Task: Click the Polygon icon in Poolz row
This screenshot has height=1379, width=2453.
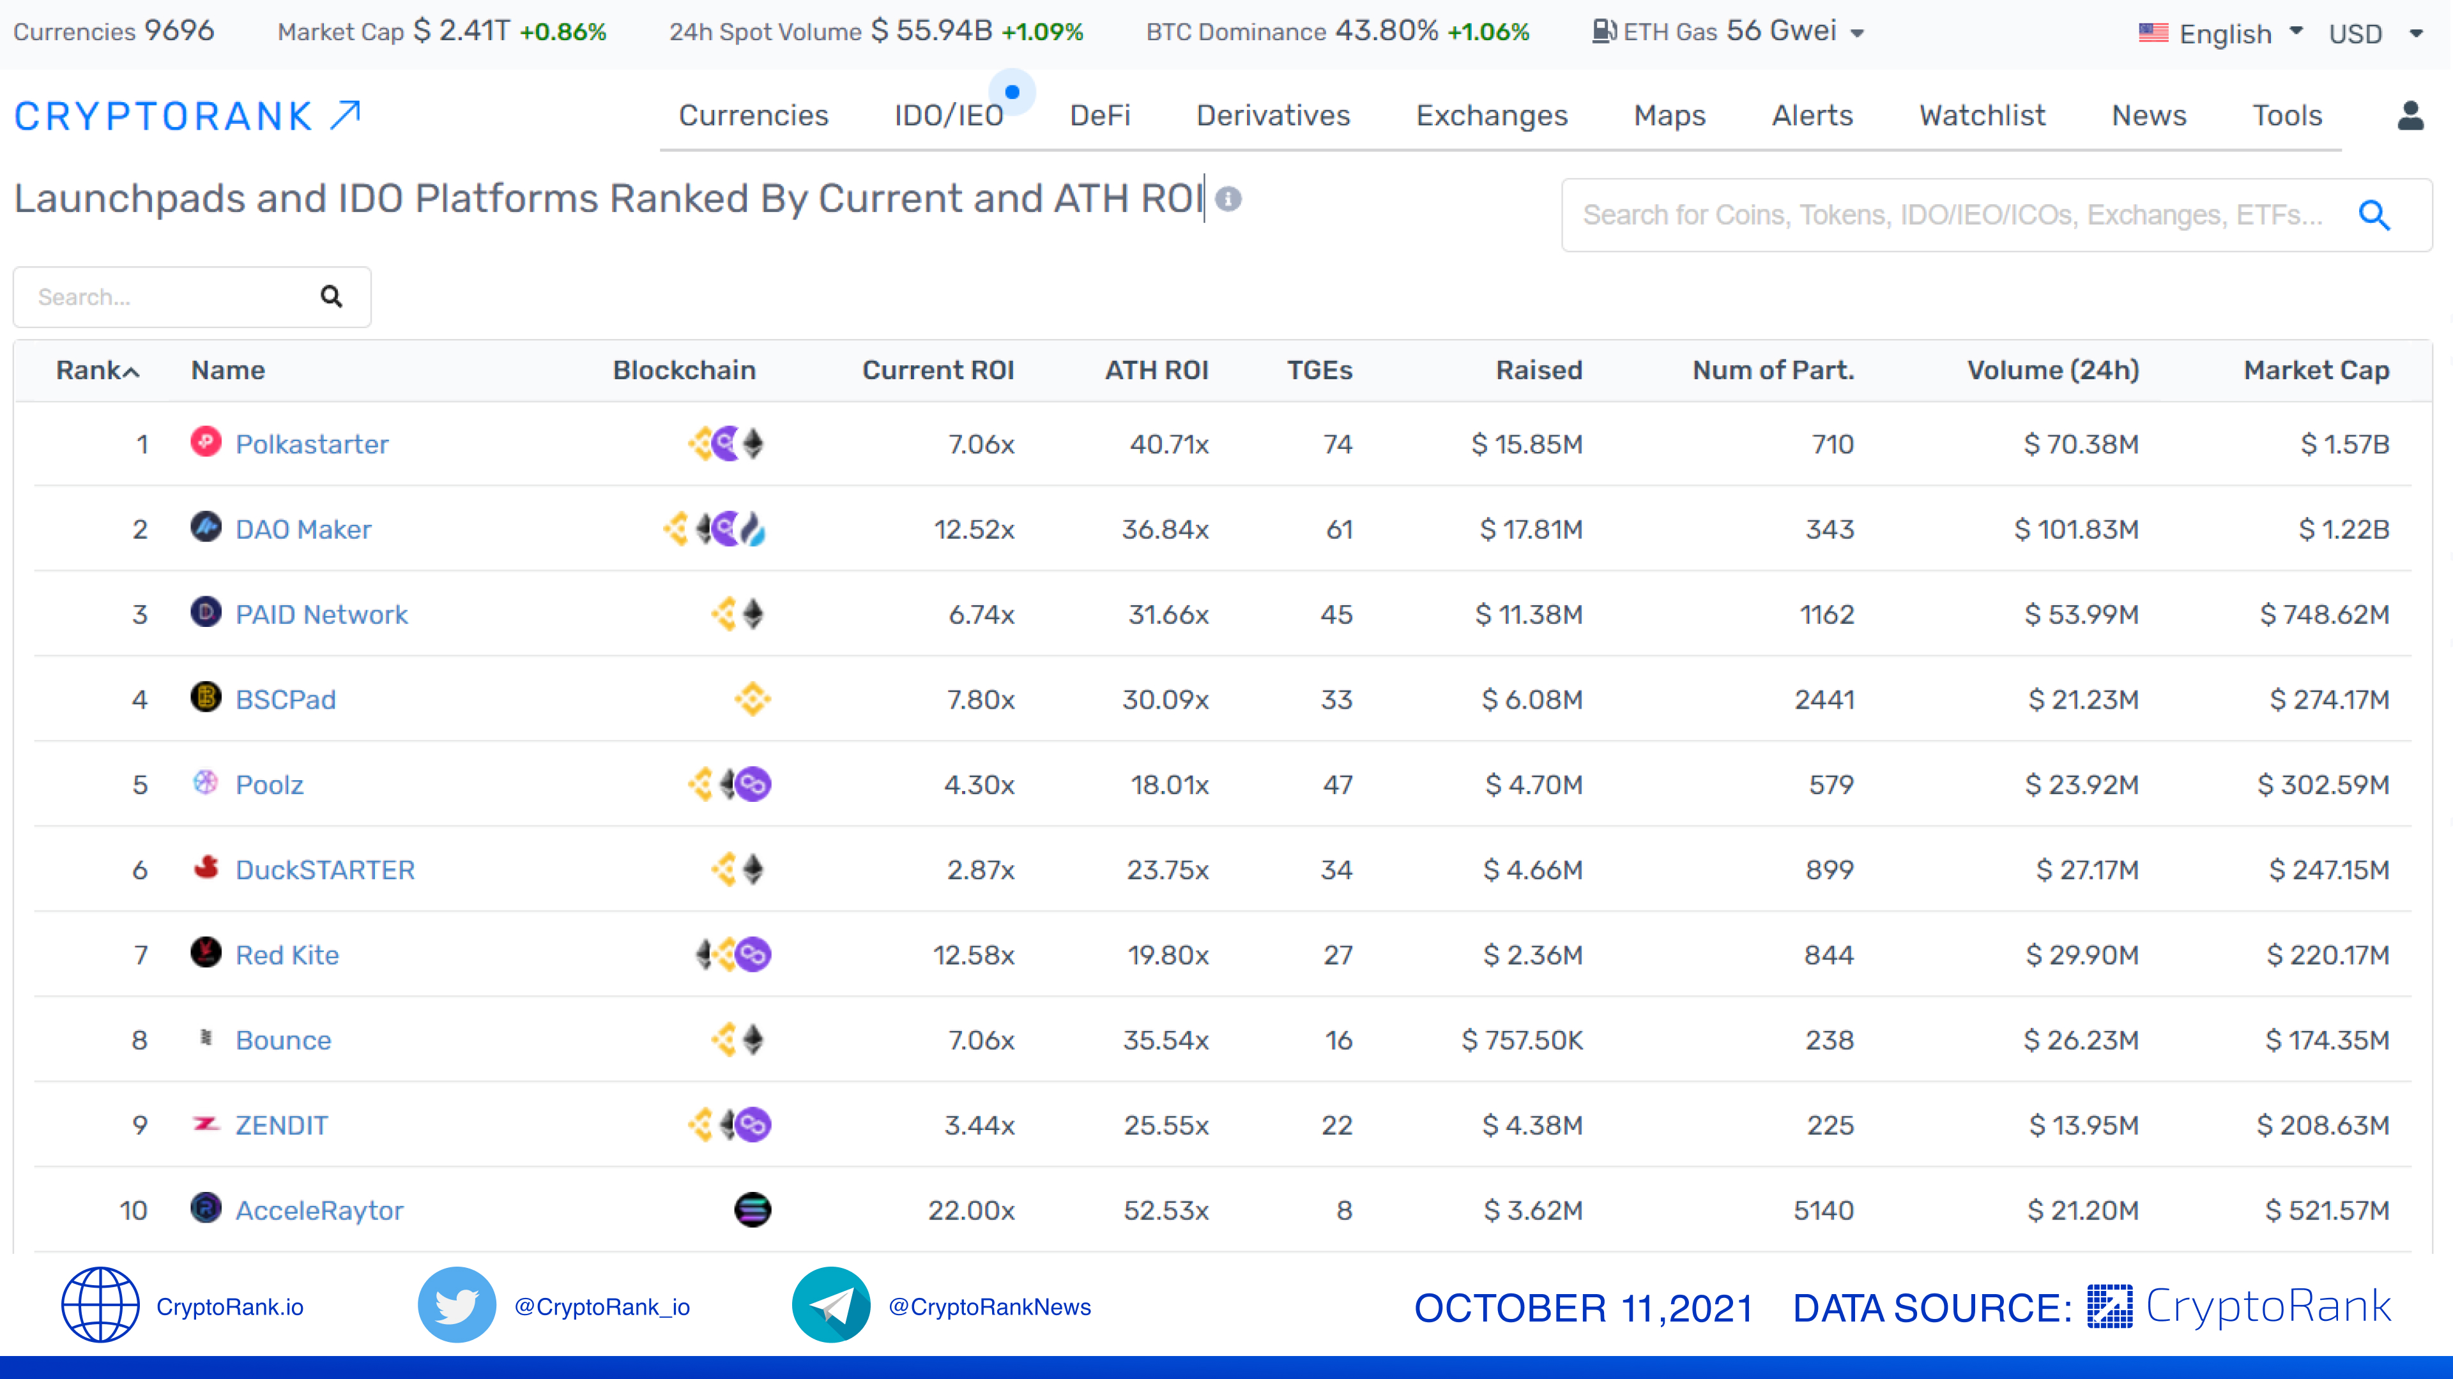Action: (x=753, y=784)
